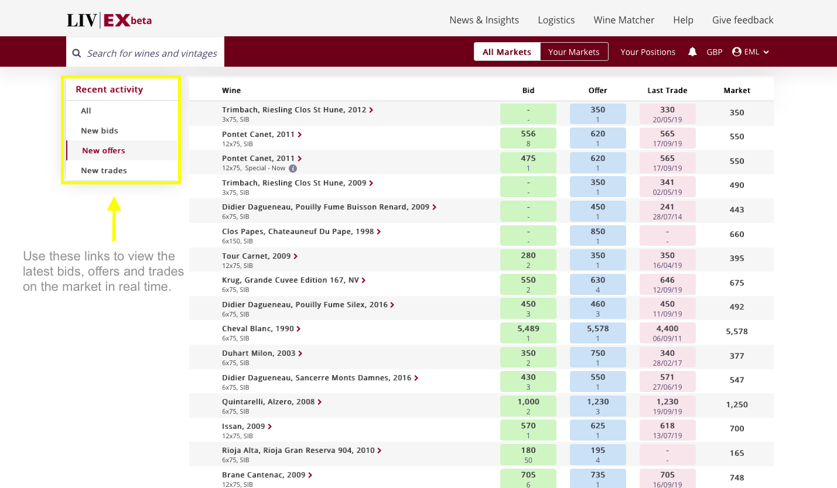Click bid 475 on Pontet Canet Special row
Screen dimensions: 837x488
[528, 163]
